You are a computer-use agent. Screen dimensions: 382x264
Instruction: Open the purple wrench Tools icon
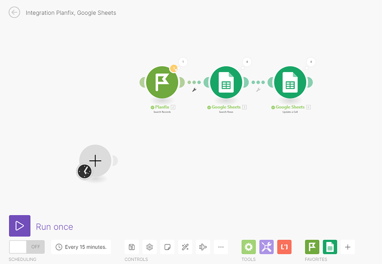point(266,247)
